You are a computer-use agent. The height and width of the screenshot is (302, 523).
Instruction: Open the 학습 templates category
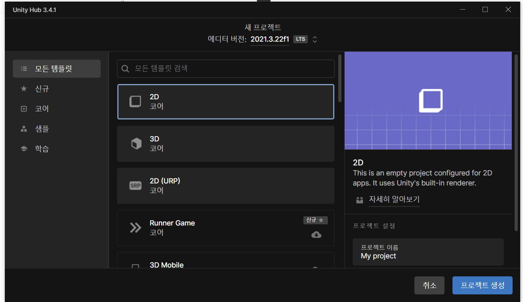[x=57, y=149]
